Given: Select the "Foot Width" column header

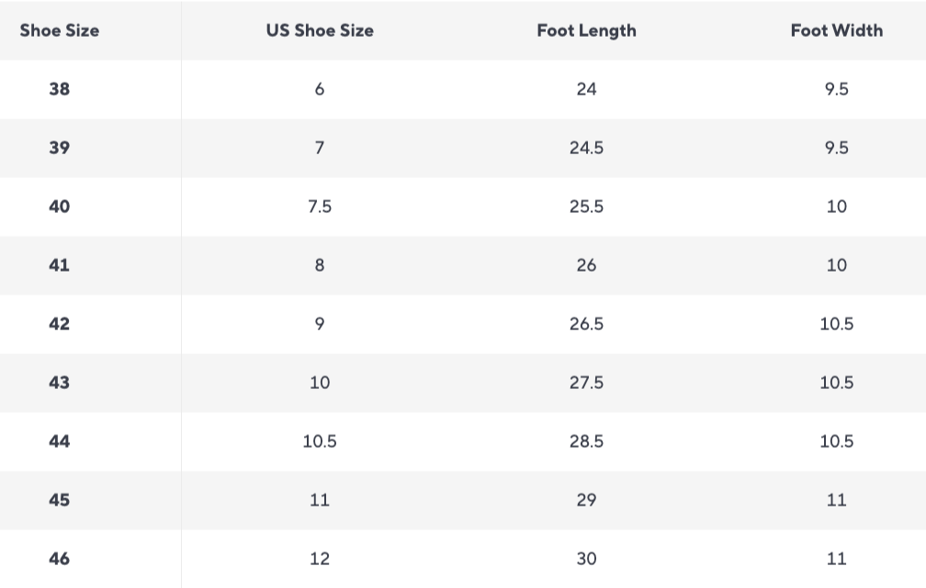Looking at the screenshot, I should click(836, 30).
